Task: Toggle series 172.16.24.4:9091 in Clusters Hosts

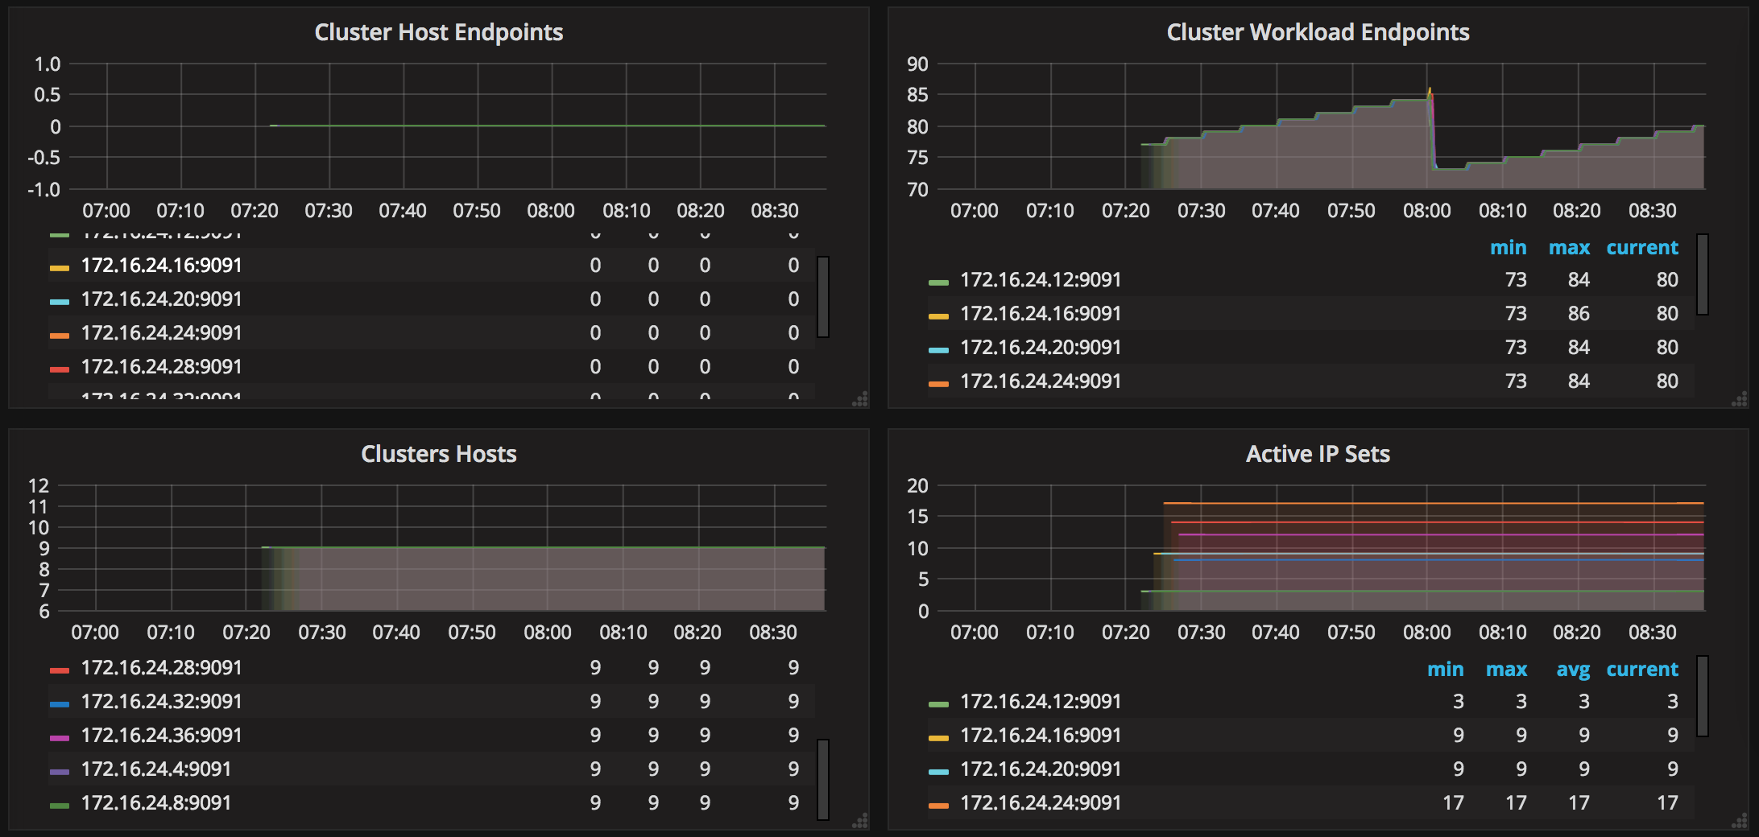Action: click(x=156, y=769)
